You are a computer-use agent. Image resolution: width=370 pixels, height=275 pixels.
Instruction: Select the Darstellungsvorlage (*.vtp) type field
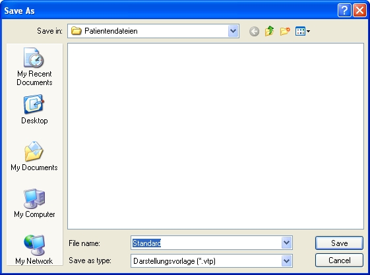[206, 261]
